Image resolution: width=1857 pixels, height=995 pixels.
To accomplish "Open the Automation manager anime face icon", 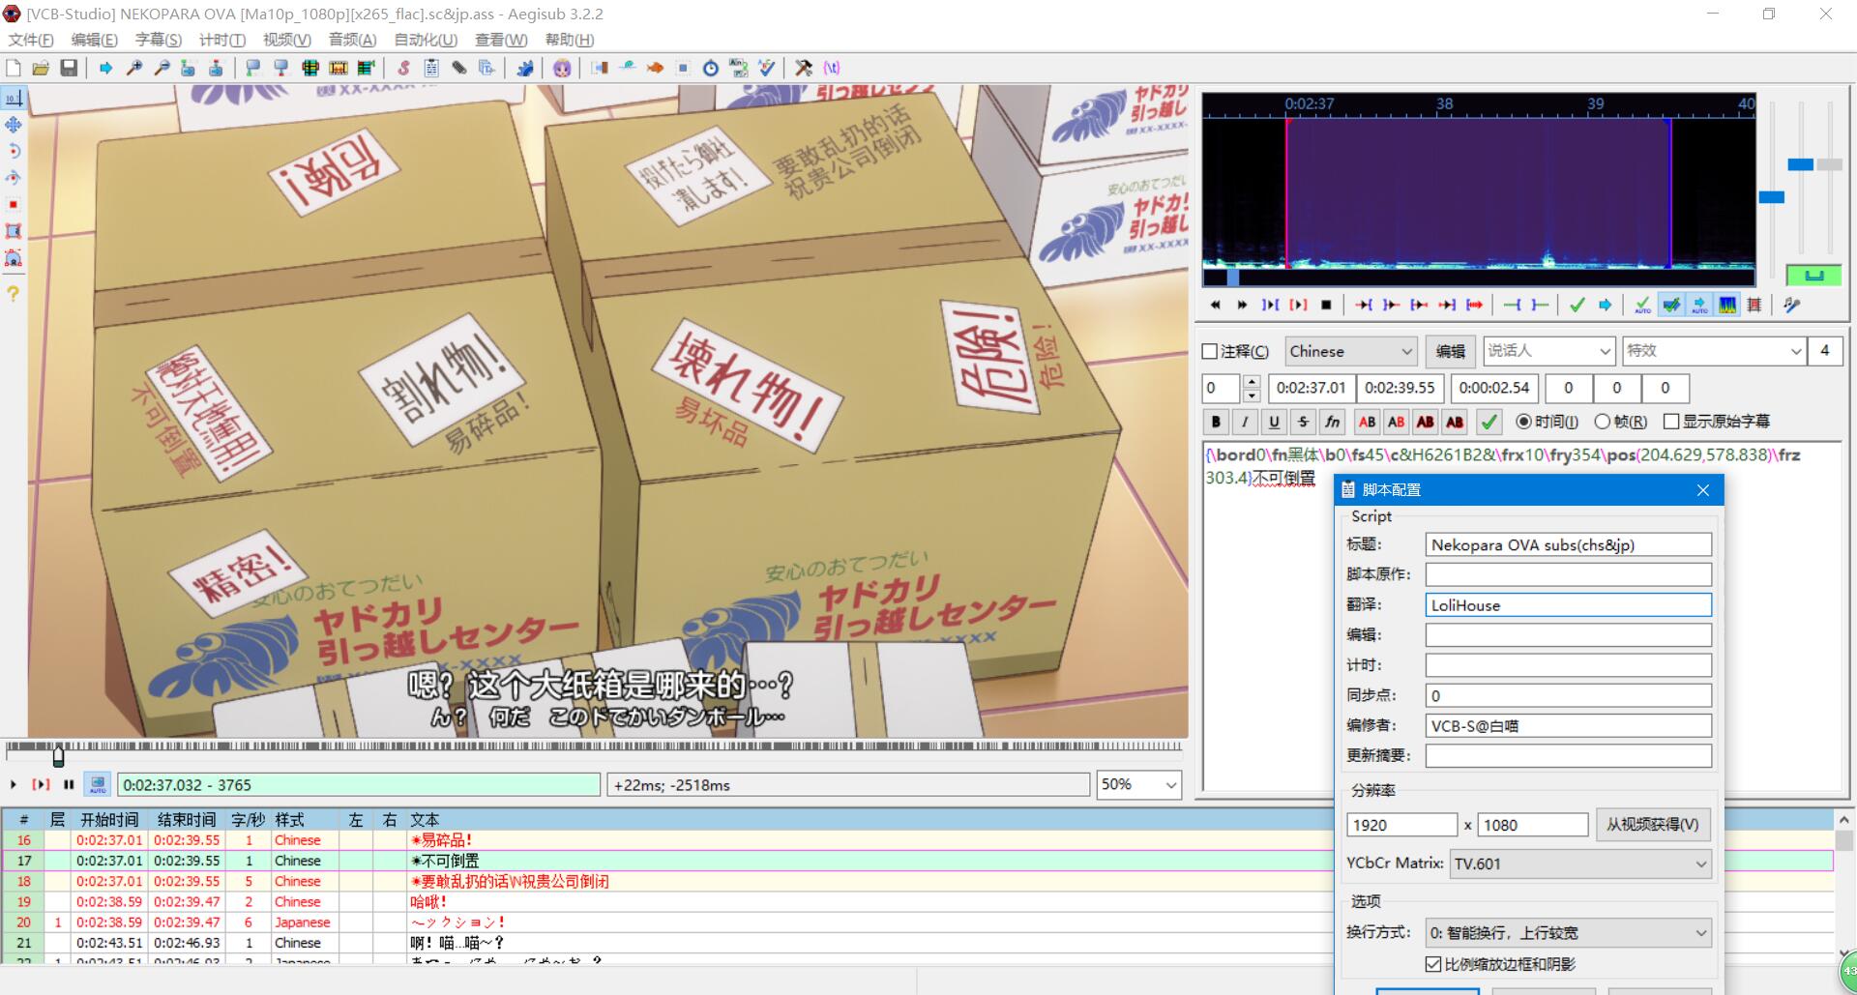I will (562, 68).
